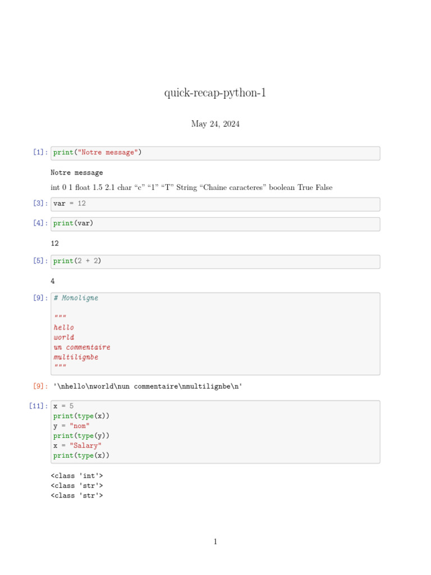431x575 pixels.
Task: Click the print(var) code cell
Action: point(215,224)
